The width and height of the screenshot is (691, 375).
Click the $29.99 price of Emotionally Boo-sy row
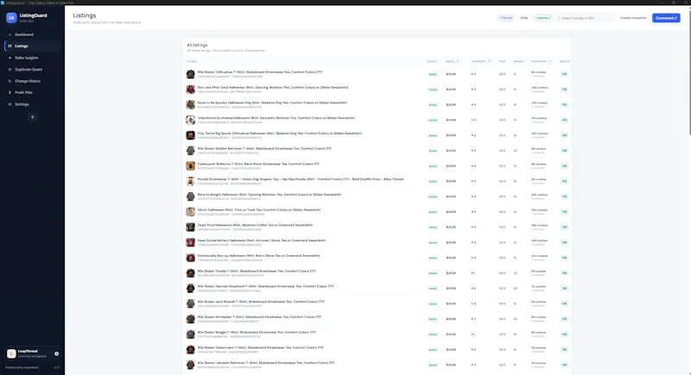tap(451, 258)
